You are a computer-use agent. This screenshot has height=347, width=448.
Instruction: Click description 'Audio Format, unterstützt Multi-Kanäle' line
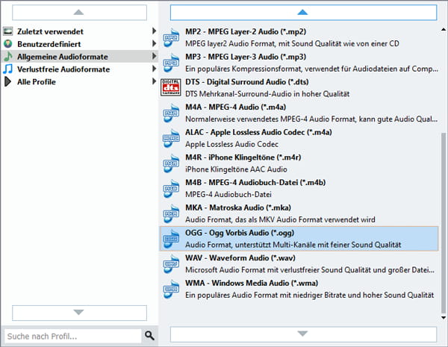pos(293,245)
